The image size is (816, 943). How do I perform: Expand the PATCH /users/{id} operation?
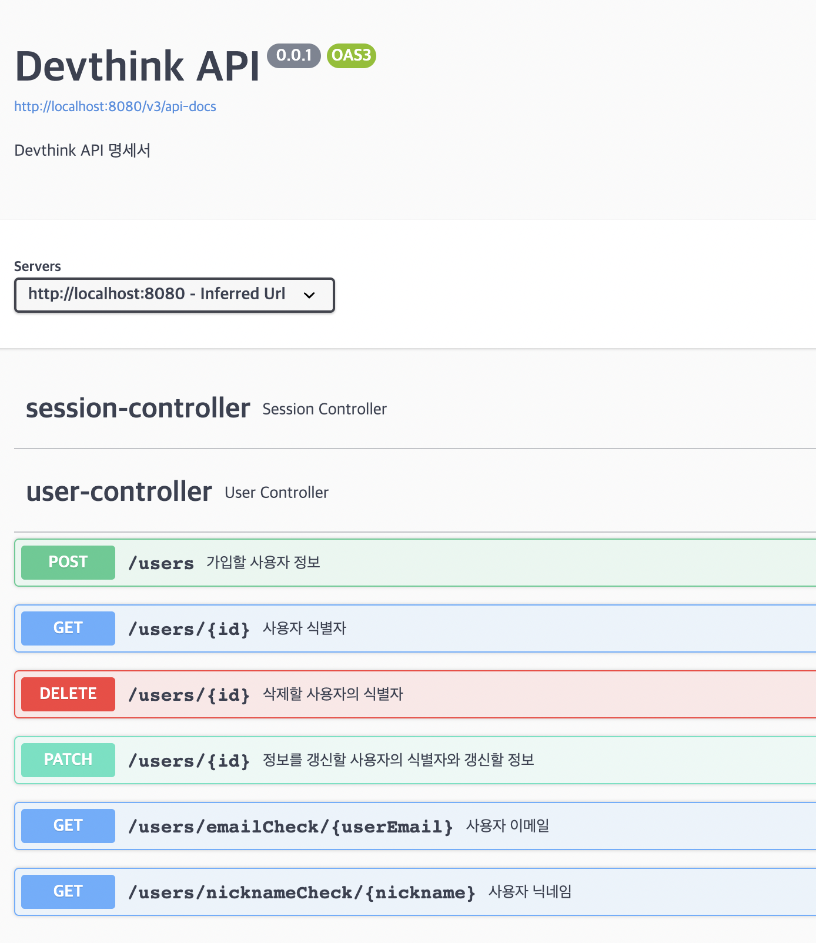(x=415, y=760)
